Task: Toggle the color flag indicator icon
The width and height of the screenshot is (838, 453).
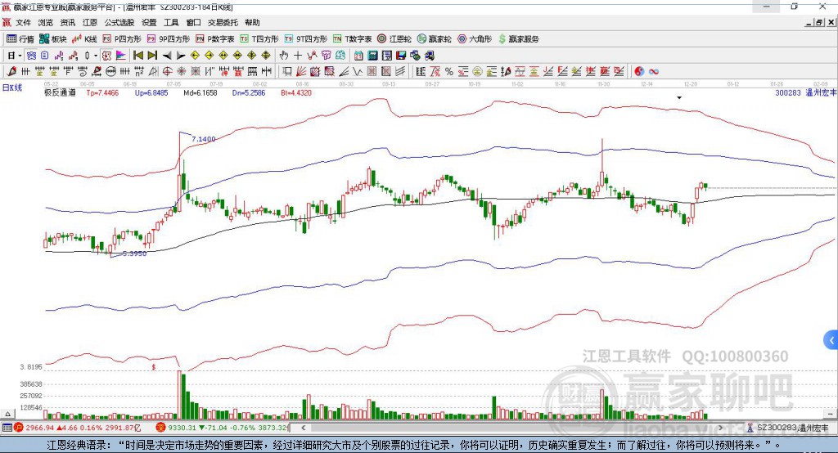Action: point(121,56)
